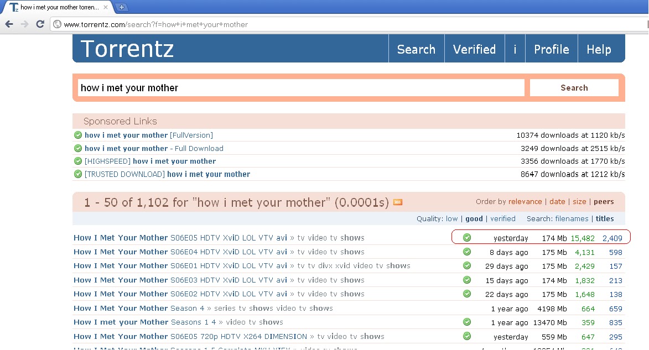Click verified checkmark on Seasons 1 4 row
Image resolution: width=649 pixels, height=350 pixels.
[x=467, y=322]
